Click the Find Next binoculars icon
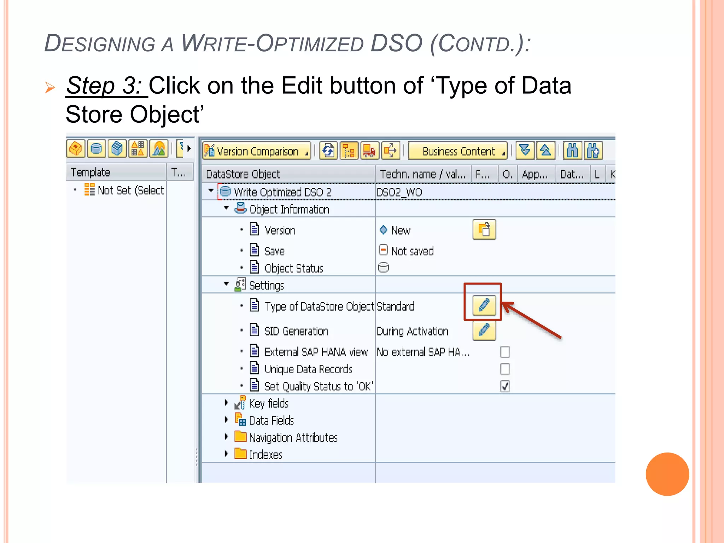The height and width of the screenshot is (543, 724). tap(594, 151)
